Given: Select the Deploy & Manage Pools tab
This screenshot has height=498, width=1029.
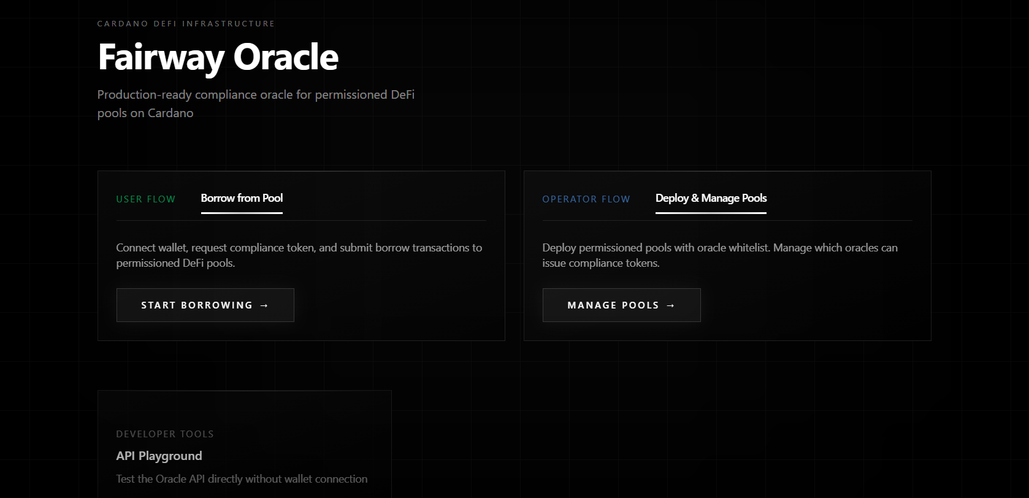Looking at the screenshot, I should click(711, 198).
